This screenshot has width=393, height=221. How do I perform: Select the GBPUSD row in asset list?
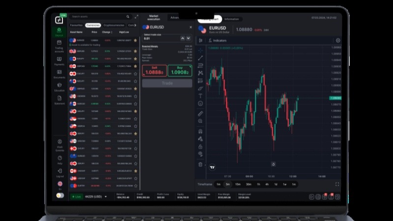click(x=104, y=51)
